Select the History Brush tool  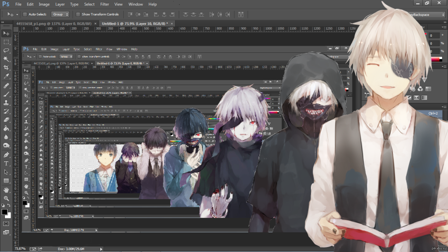(6, 111)
